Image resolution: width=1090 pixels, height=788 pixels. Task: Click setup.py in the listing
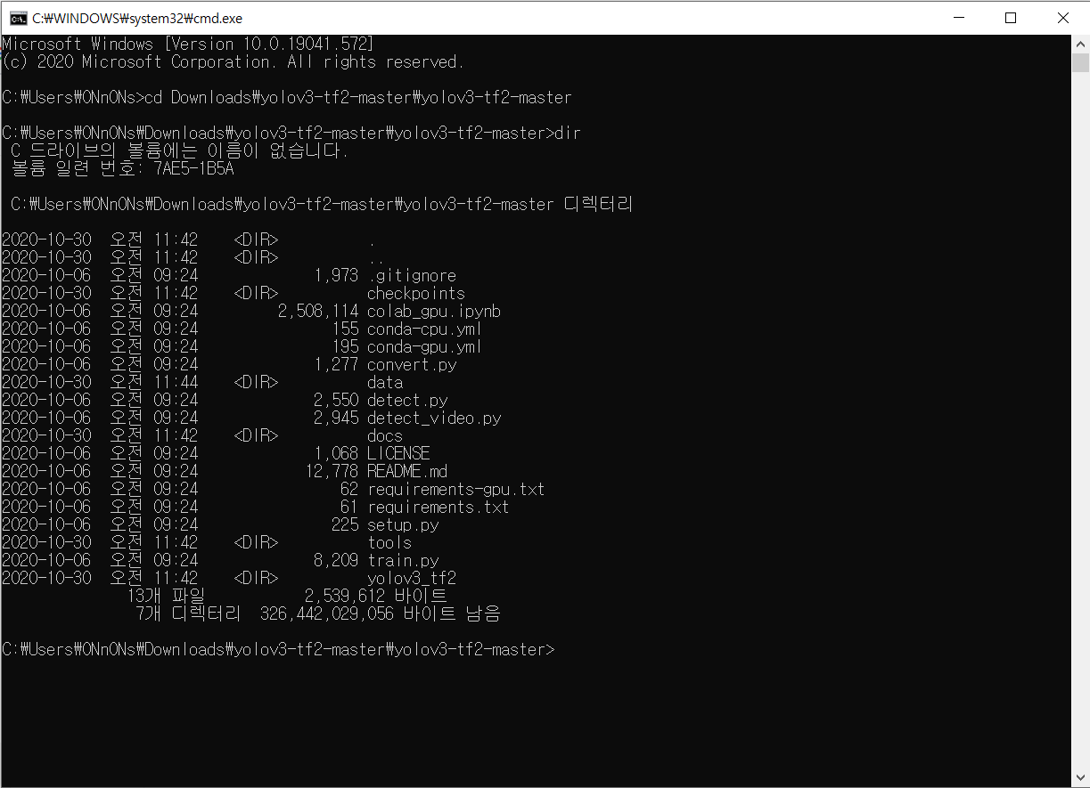(x=403, y=525)
